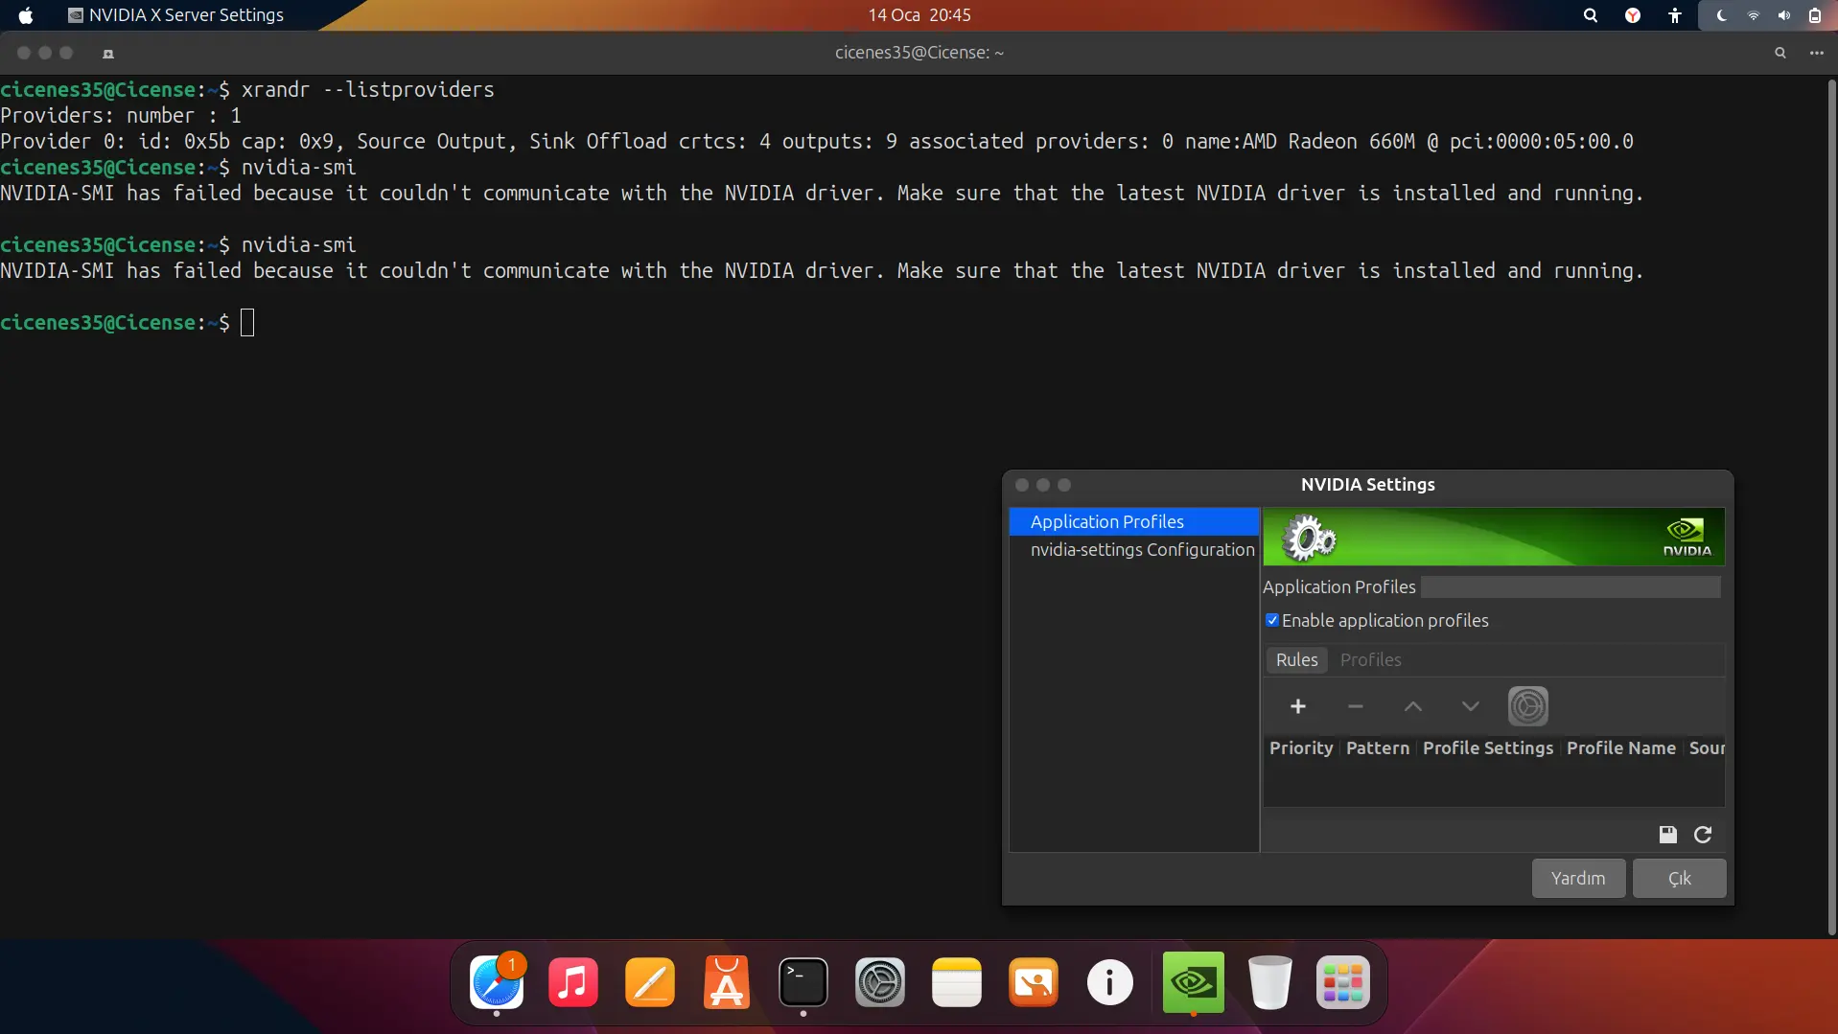This screenshot has width=1838, height=1034.
Task: Open the Software store icon in dock
Action: pos(727,982)
